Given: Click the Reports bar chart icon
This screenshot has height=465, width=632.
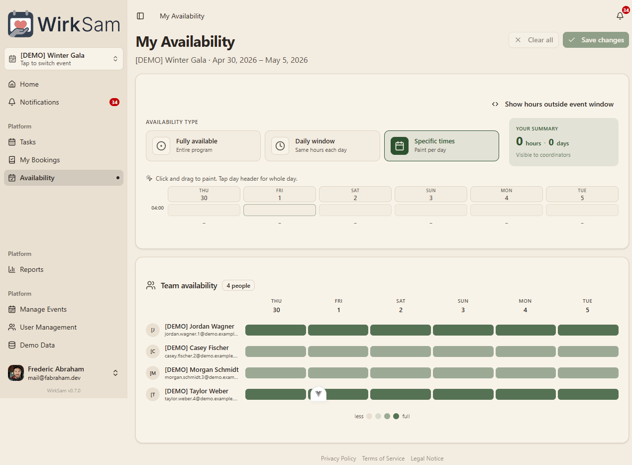Looking at the screenshot, I should pos(12,269).
